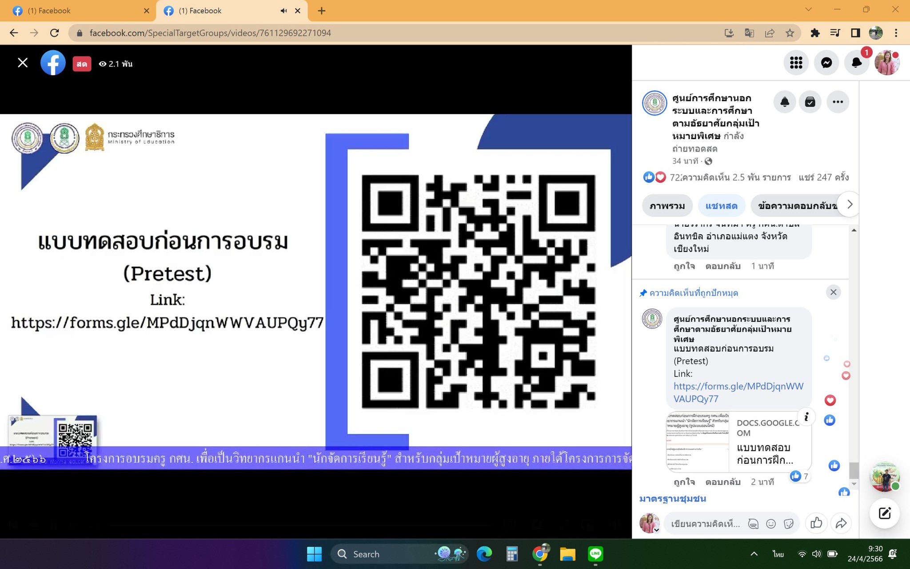Click the Facebook logo beside live badge

[x=53, y=63]
